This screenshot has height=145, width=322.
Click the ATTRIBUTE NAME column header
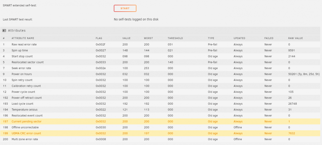click(23, 38)
